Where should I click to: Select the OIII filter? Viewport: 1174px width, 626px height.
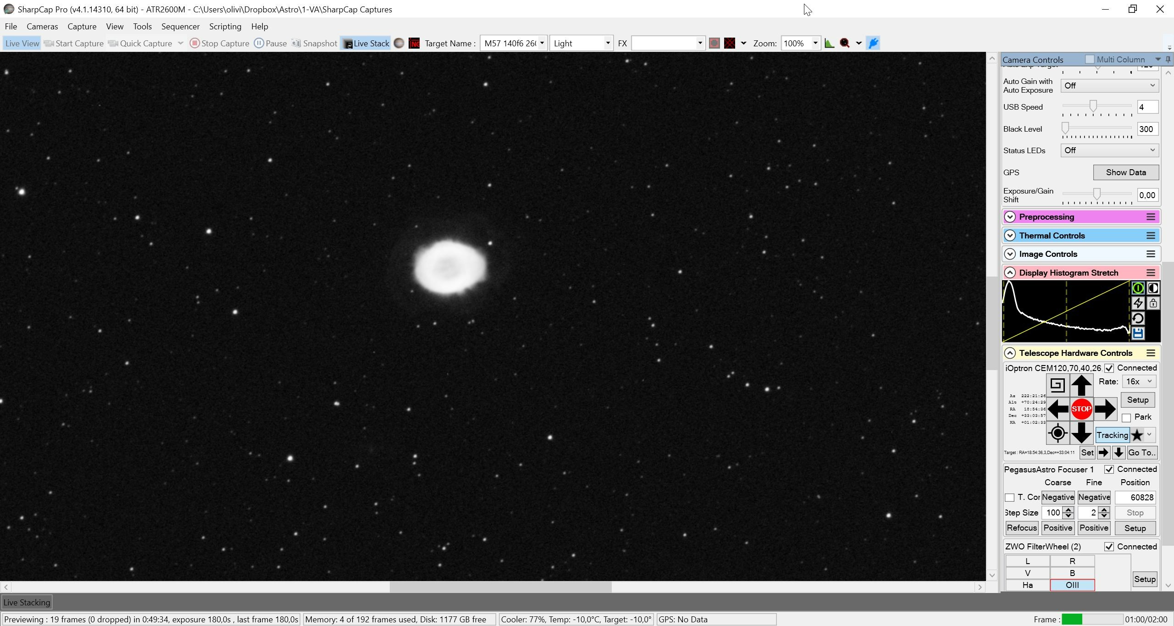pyautogui.click(x=1072, y=585)
